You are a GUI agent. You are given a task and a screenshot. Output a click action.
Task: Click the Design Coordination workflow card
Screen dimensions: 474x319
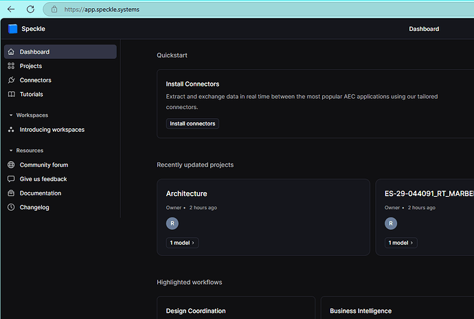[x=236, y=308]
